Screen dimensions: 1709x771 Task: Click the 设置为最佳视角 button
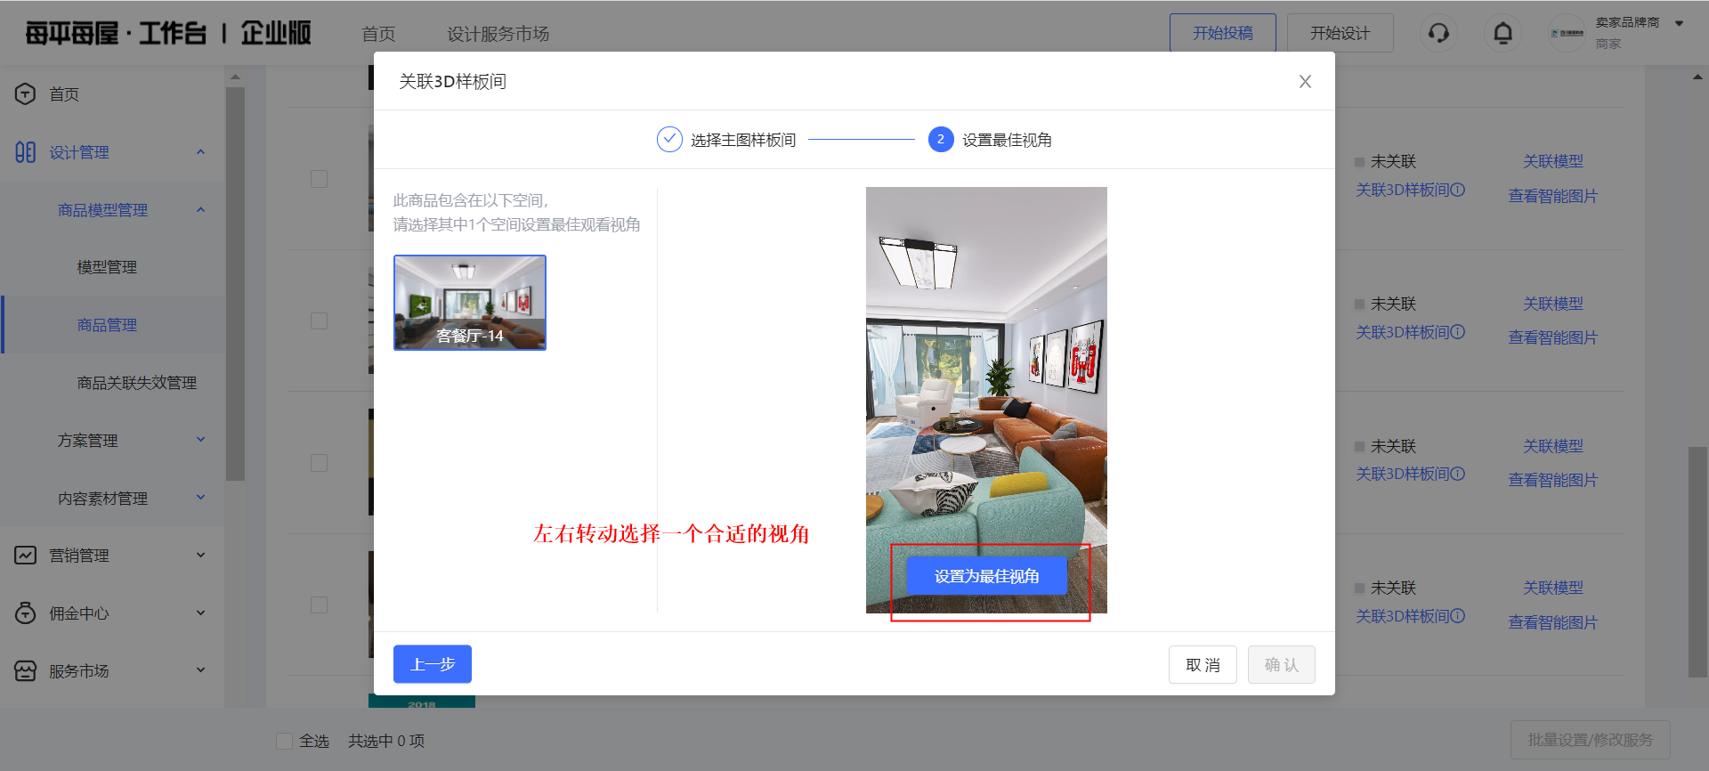[986, 576]
